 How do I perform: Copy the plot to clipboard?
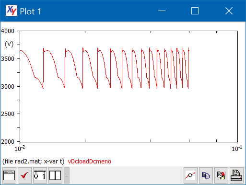pyautogui.click(x=206, y=175)
